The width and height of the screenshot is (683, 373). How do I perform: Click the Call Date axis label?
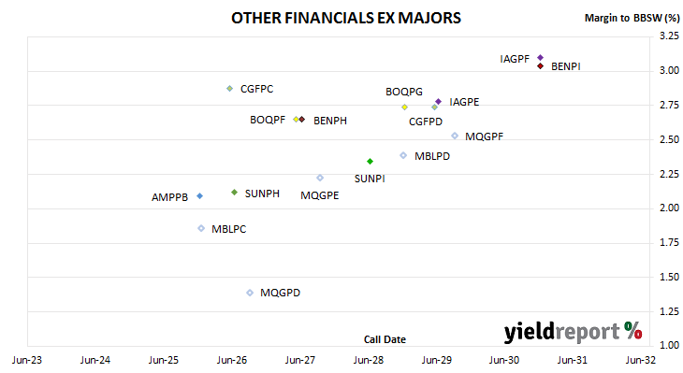click(x=385, y=339)
